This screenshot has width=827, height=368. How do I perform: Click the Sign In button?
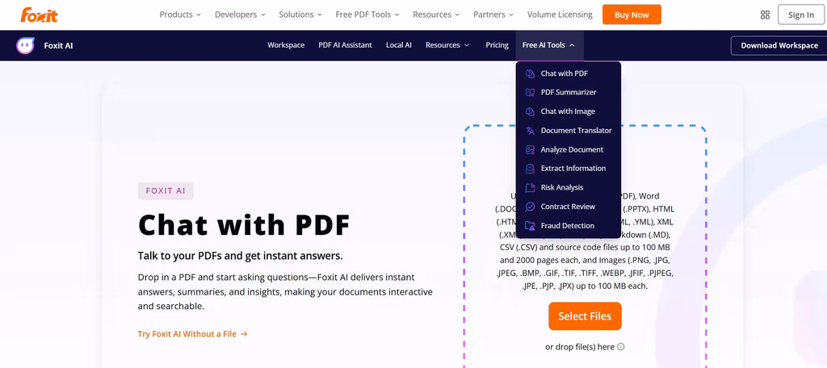click(x=800, y=15)
